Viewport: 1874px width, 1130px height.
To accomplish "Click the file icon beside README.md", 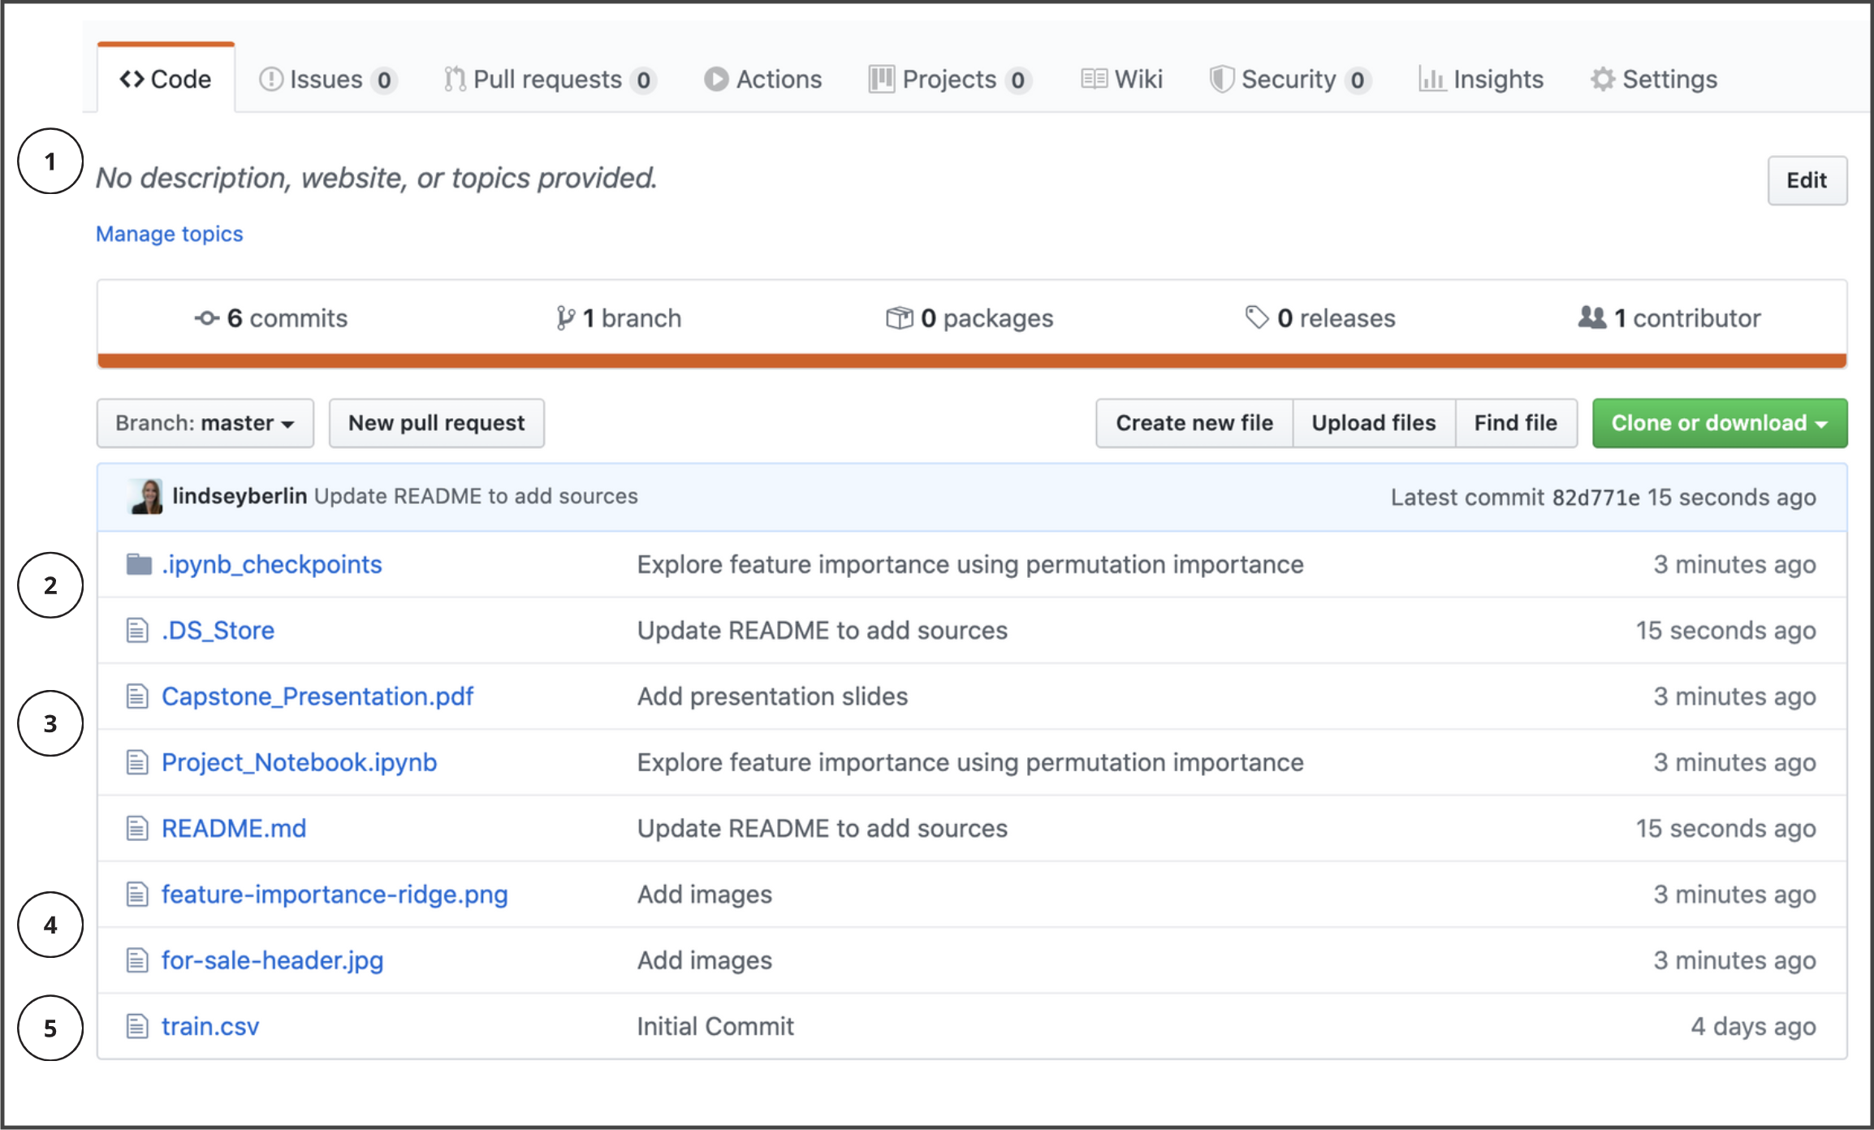I will [x=137, y=828].
